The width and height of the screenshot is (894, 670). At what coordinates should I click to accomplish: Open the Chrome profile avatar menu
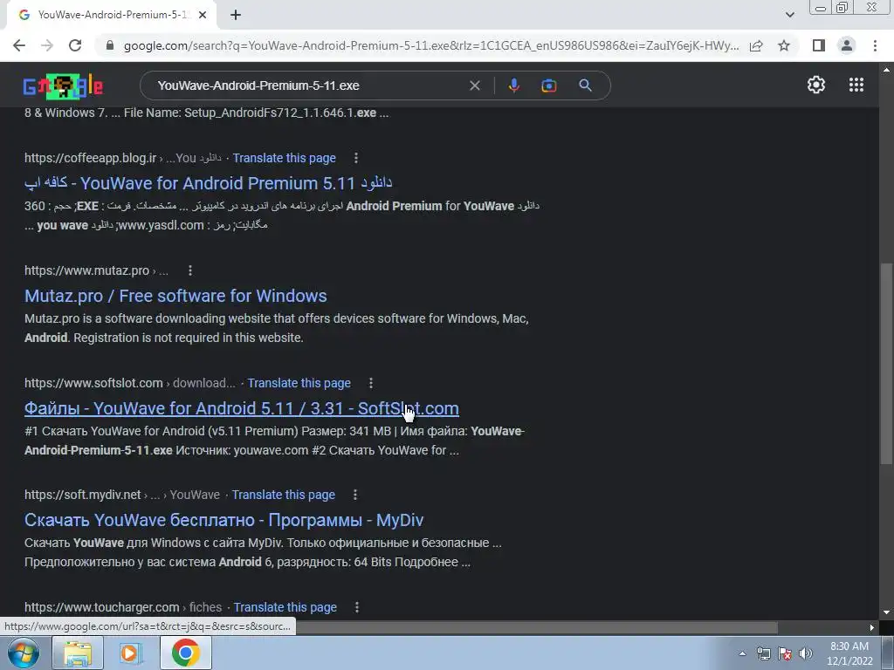[847, 45]
